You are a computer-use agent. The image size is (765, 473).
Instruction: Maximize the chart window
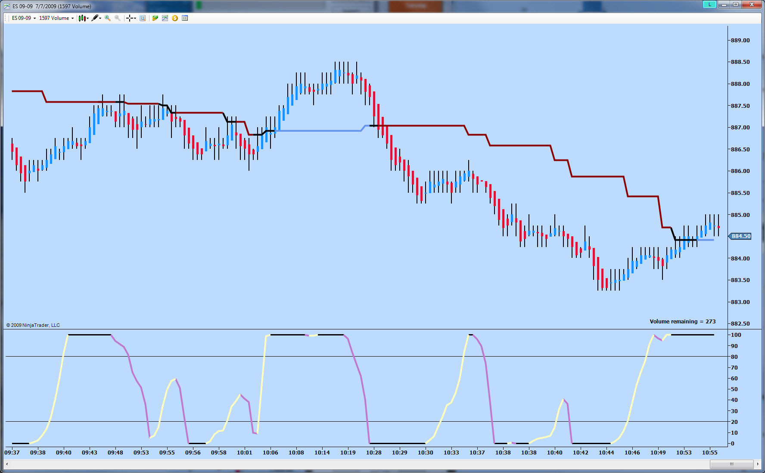(736, 4)
